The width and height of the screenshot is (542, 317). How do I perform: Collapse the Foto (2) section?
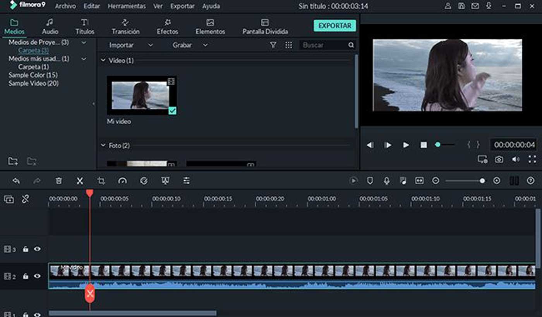coord(103,146)
